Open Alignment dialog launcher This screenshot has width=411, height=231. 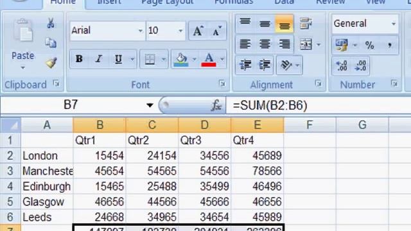click(319, 83)
